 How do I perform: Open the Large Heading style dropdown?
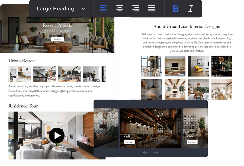61,9
